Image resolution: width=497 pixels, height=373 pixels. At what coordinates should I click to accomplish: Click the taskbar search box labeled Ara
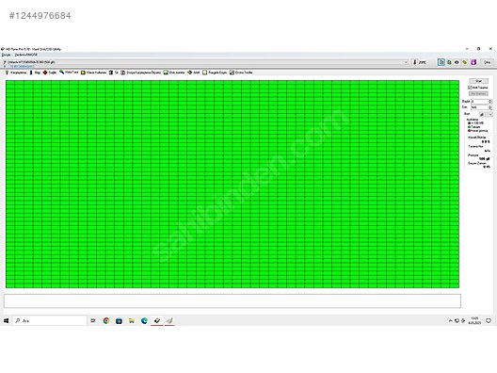pos(50,320)
